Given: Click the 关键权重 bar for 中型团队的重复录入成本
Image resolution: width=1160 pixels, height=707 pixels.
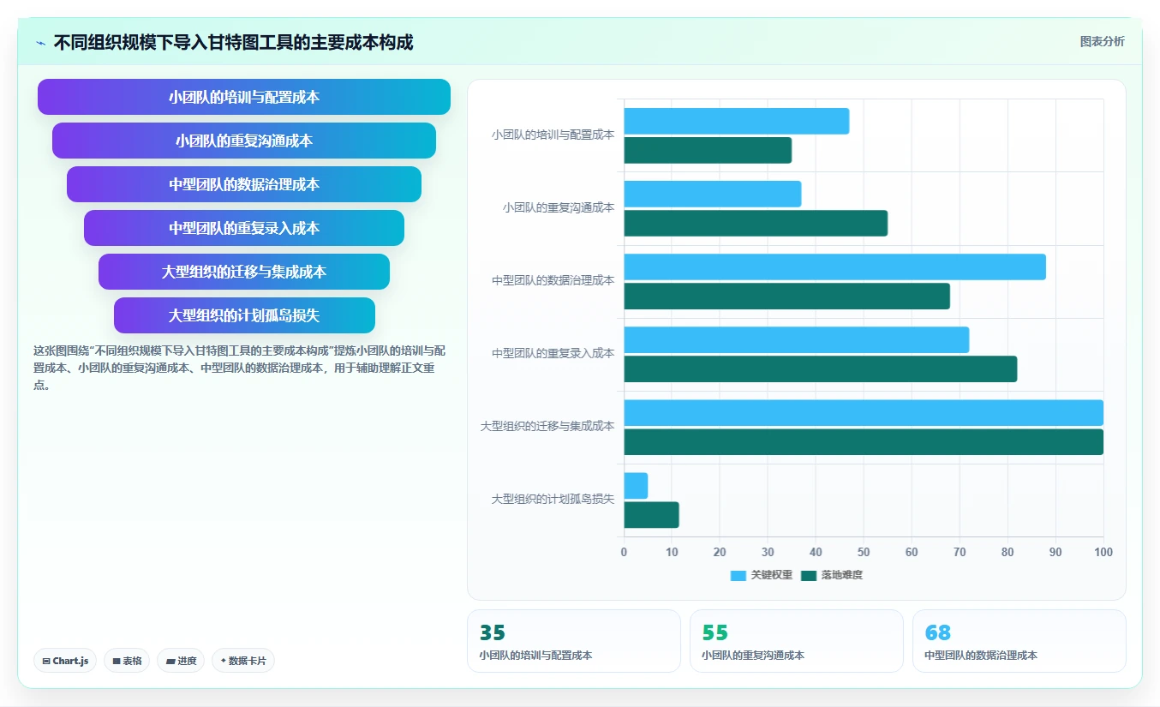Looking at the screenshot, I should (x=796, y=339).
